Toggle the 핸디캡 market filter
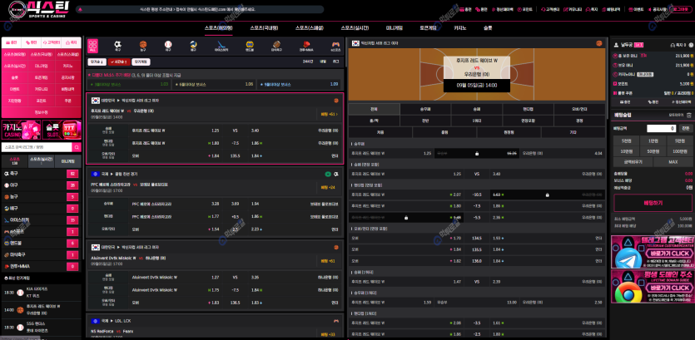This screenshot has width=695, height=340. tap(528, 109)
